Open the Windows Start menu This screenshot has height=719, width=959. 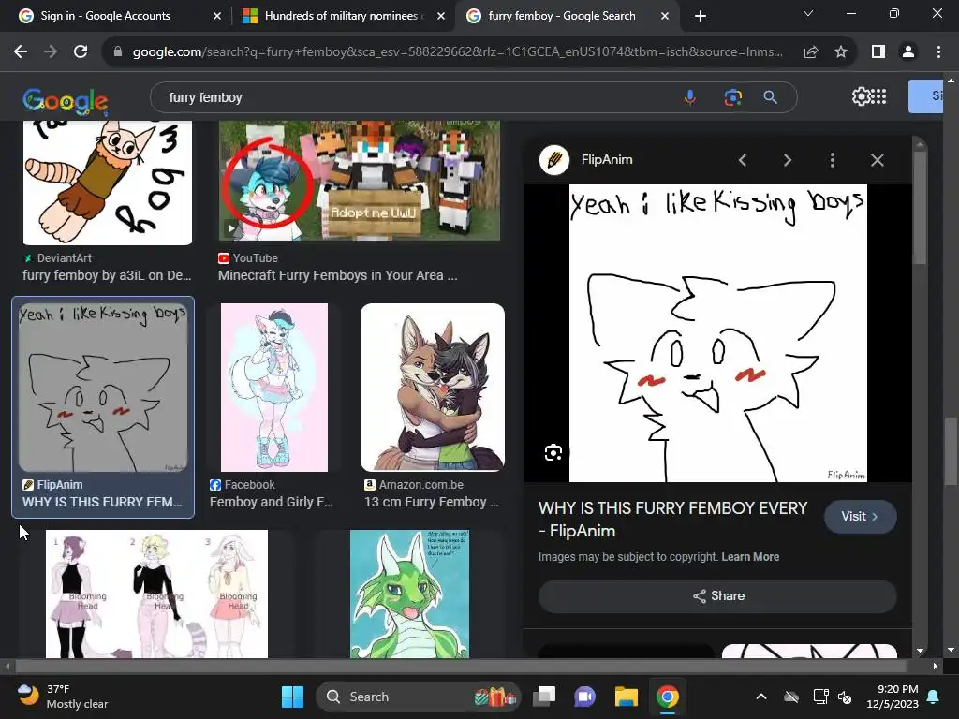click(292, 697)
